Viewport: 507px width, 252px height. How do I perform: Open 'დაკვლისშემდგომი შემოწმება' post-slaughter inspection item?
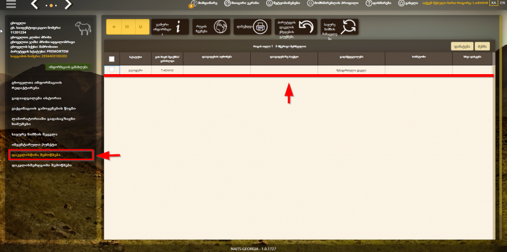[41, 165]
